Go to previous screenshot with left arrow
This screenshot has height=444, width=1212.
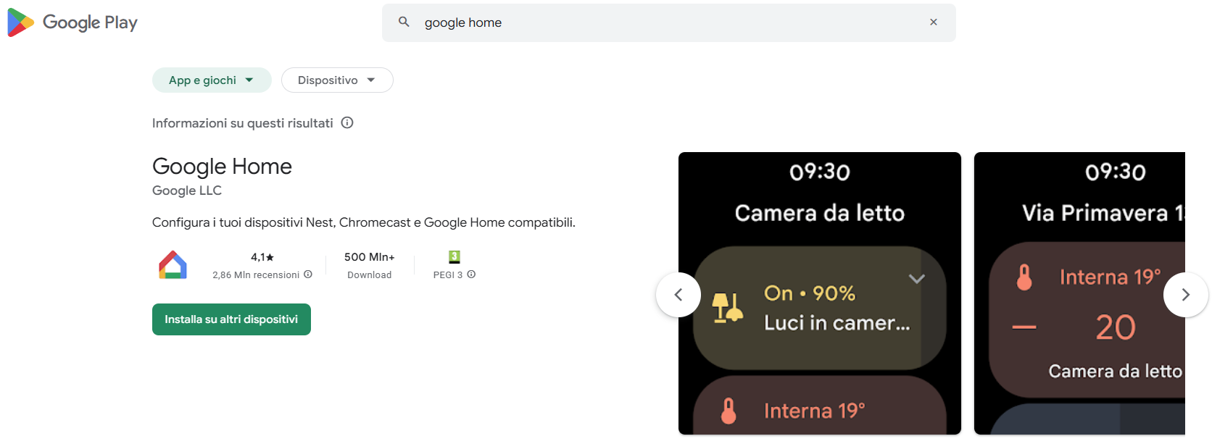[678, 294]
